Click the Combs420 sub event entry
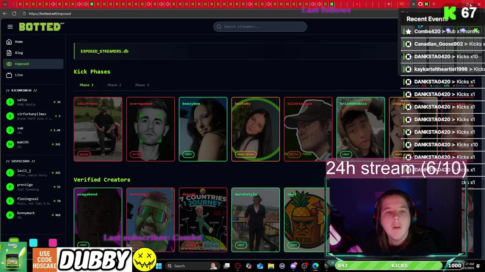Image resolution: width=485 pixels, height=272 pixels. pos(443,31)
